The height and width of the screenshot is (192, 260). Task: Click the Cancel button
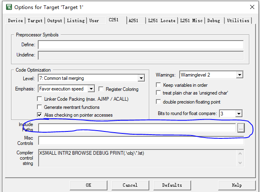coord(130,185)
